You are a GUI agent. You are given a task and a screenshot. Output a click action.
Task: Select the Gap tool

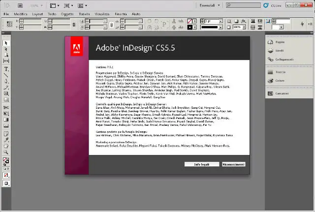point(6,61)
